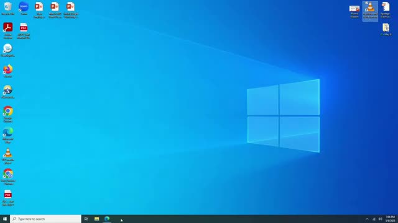Open the volume speaker control
This screenshot has height=223, width=398.
point(380,219)
